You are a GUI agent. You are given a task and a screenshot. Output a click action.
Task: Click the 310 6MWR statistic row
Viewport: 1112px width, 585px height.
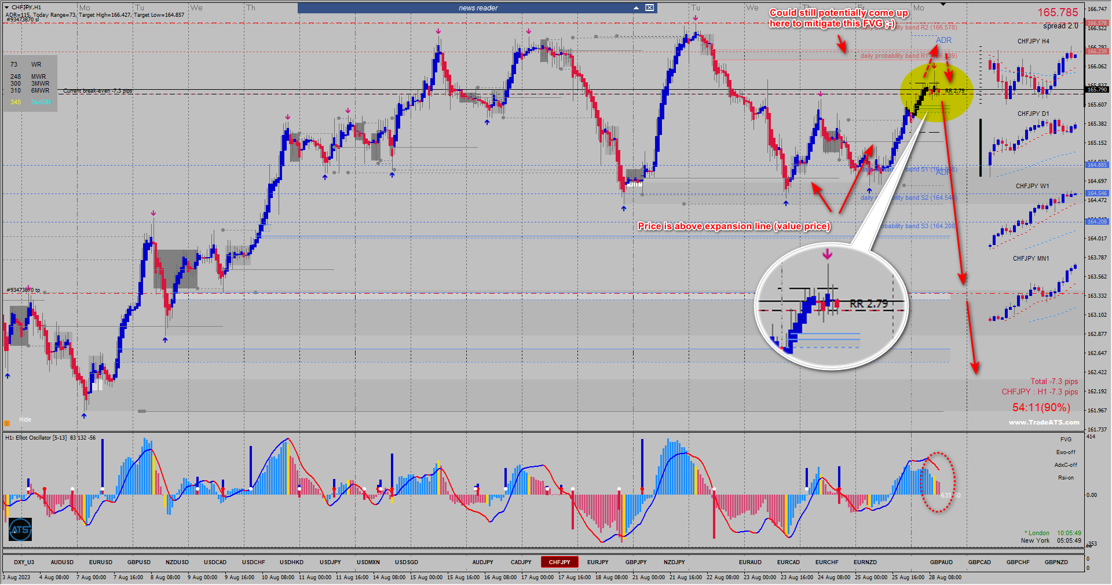click(x=30, y=91)
